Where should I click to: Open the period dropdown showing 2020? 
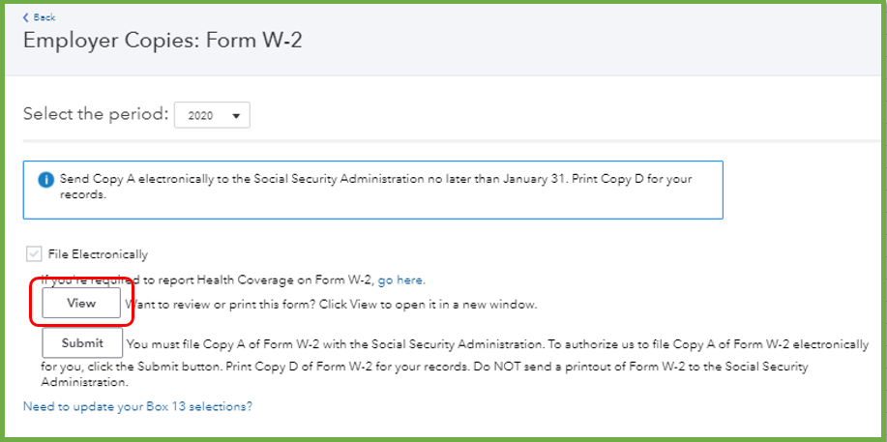[x=212, y=116]
